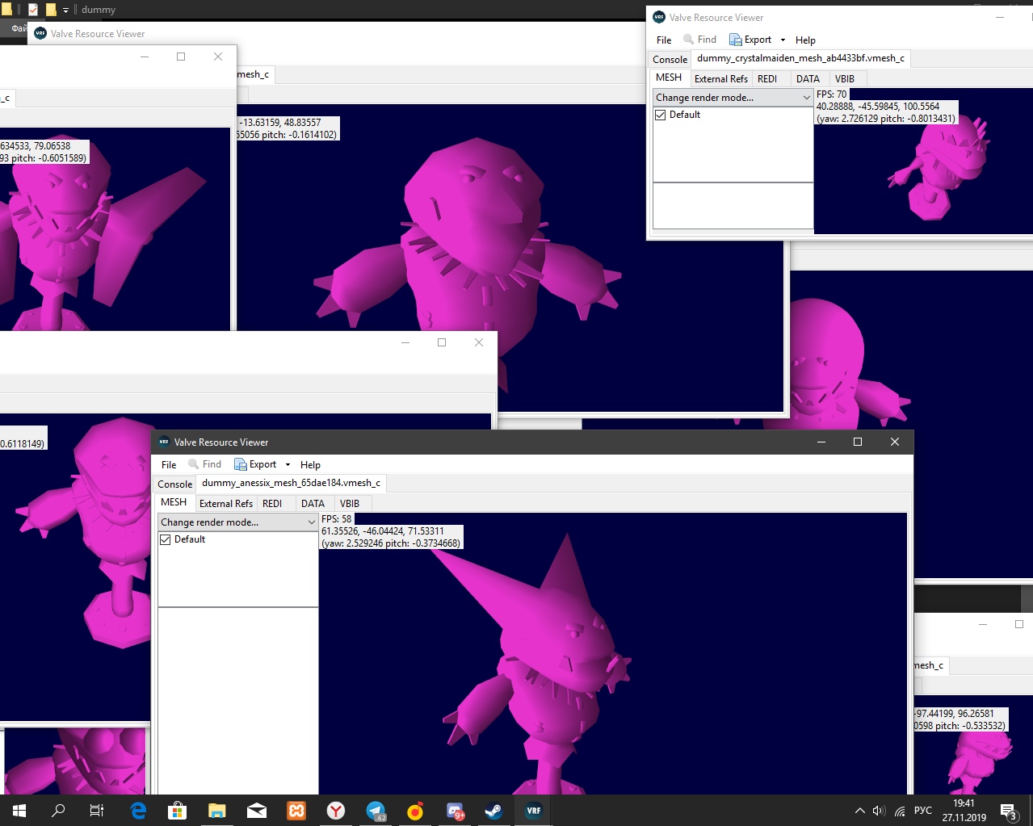Open the Export dropdown arrow in the anessix window
Screen dimensions: 1033x826
288,465
